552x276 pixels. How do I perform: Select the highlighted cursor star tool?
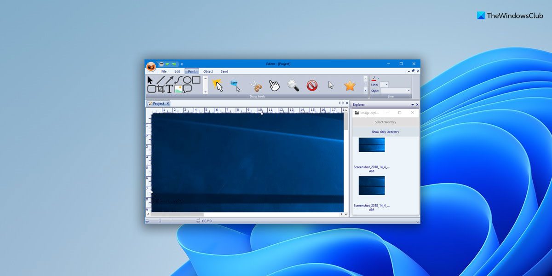(x=217, y=85)
